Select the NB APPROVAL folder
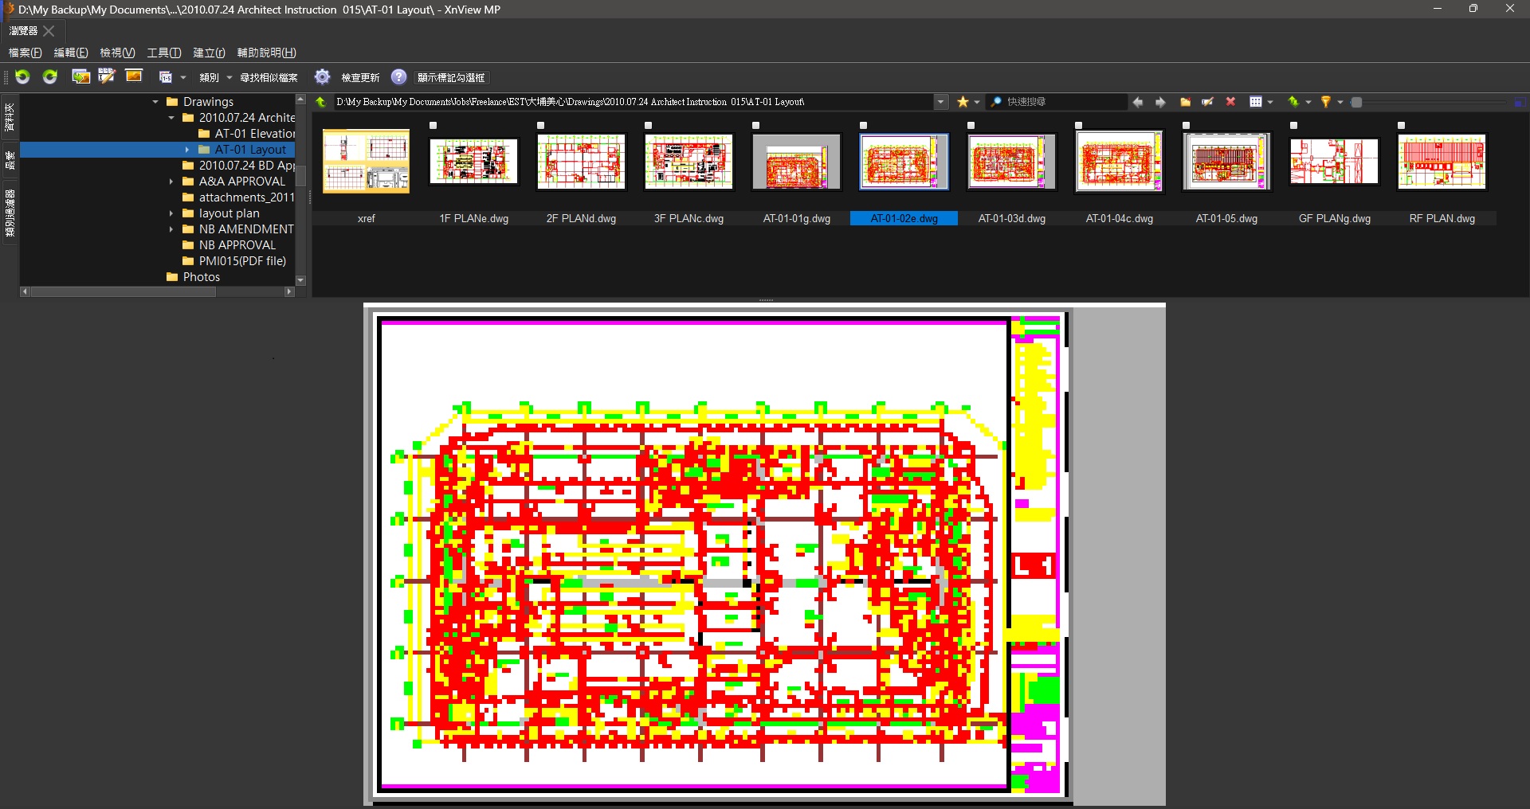Viewport: 1530px width, 809px height. (x=237, y=245)
